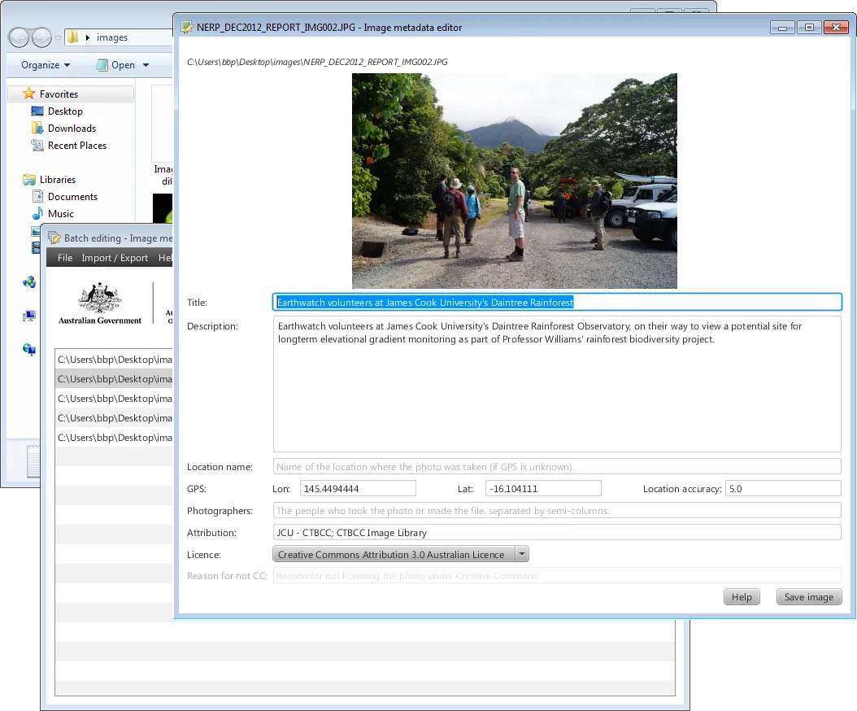857x711 pixels.
Task: Click the Desktop icon in sidebar
Action: pyautogui.click(x=37, y=111)
